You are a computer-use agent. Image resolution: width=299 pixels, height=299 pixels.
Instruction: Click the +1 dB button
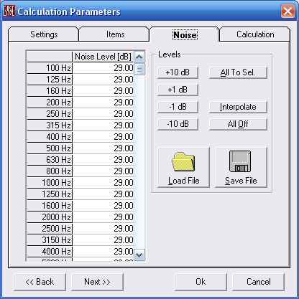178,90
